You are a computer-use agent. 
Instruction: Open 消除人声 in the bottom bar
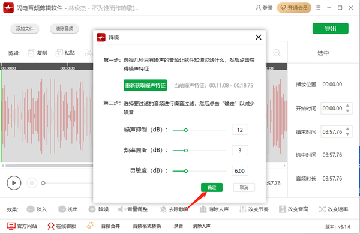[202, 226]
